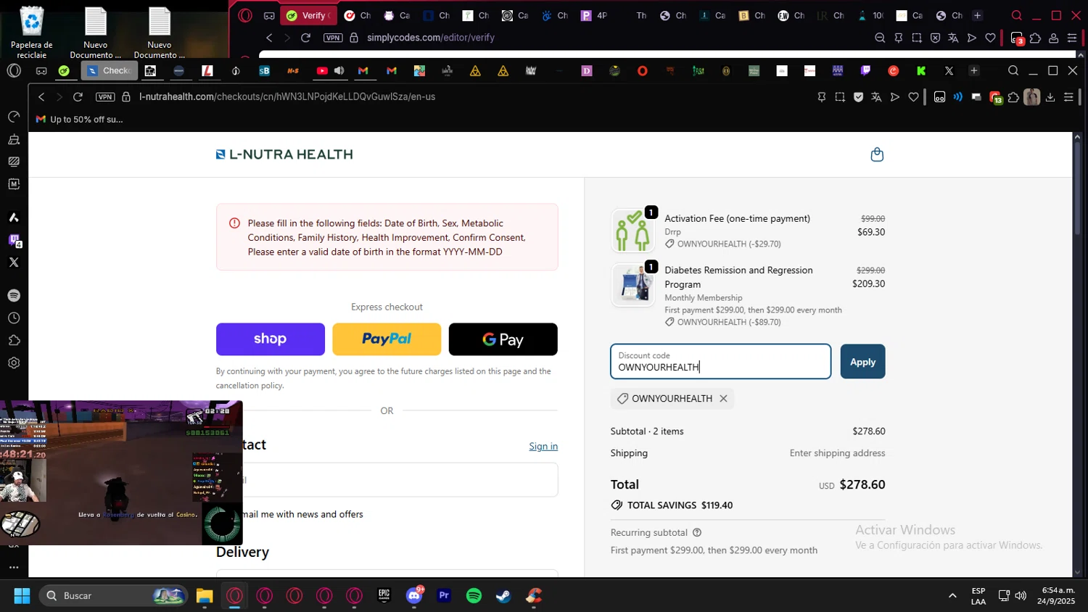Click the checkout URL address bar
Viewport: 1088px width, 612px height.
tap(287, 96)
